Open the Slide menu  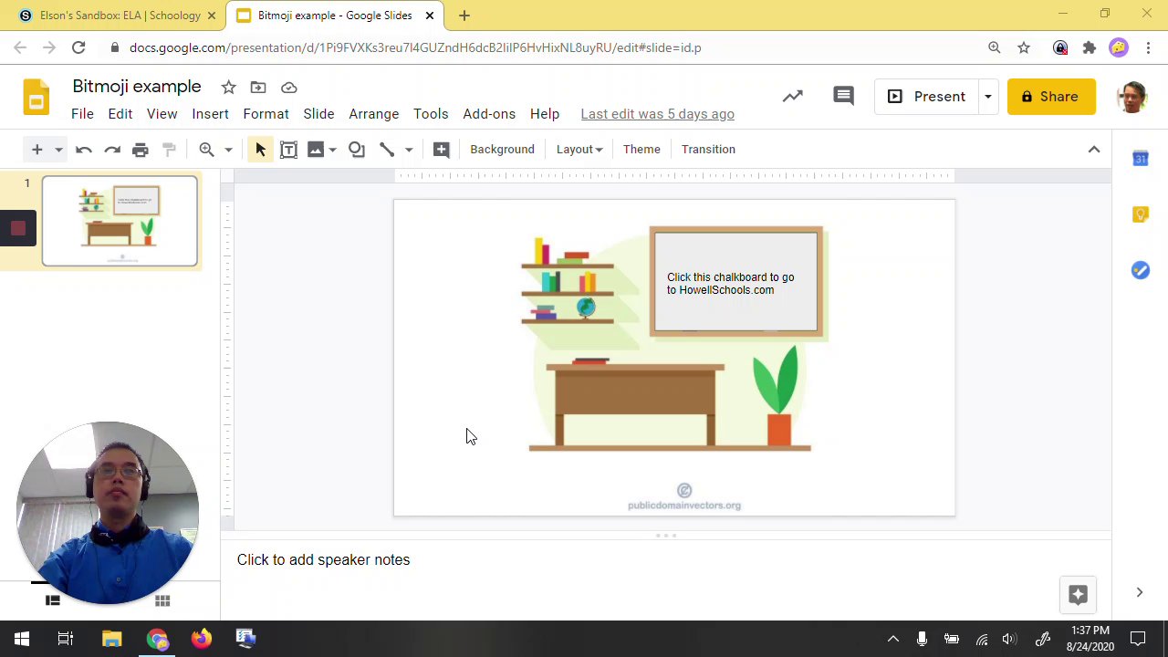(318, 114)
